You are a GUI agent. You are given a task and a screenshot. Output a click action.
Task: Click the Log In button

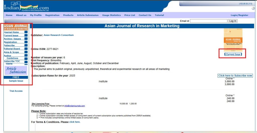pyautogui.click(x=233, y=21)
